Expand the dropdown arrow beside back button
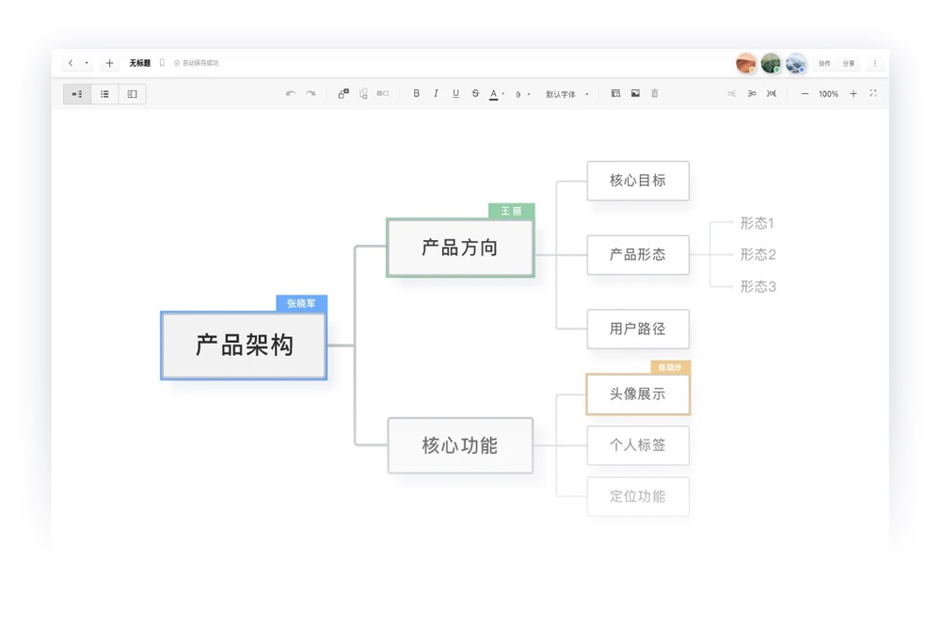This screenshot has height=628, width=941. 87,63
